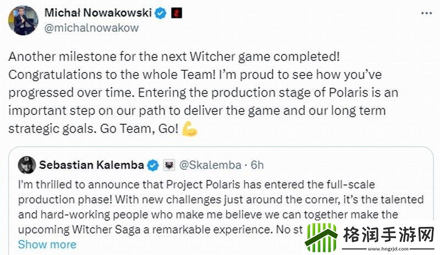440x255 pixels.
Task: Click Sebastian Kalemba's profile avatar
Action: point(25,164)
